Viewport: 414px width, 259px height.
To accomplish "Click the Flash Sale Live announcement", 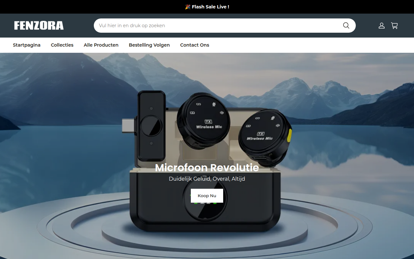I will [207, 7].
